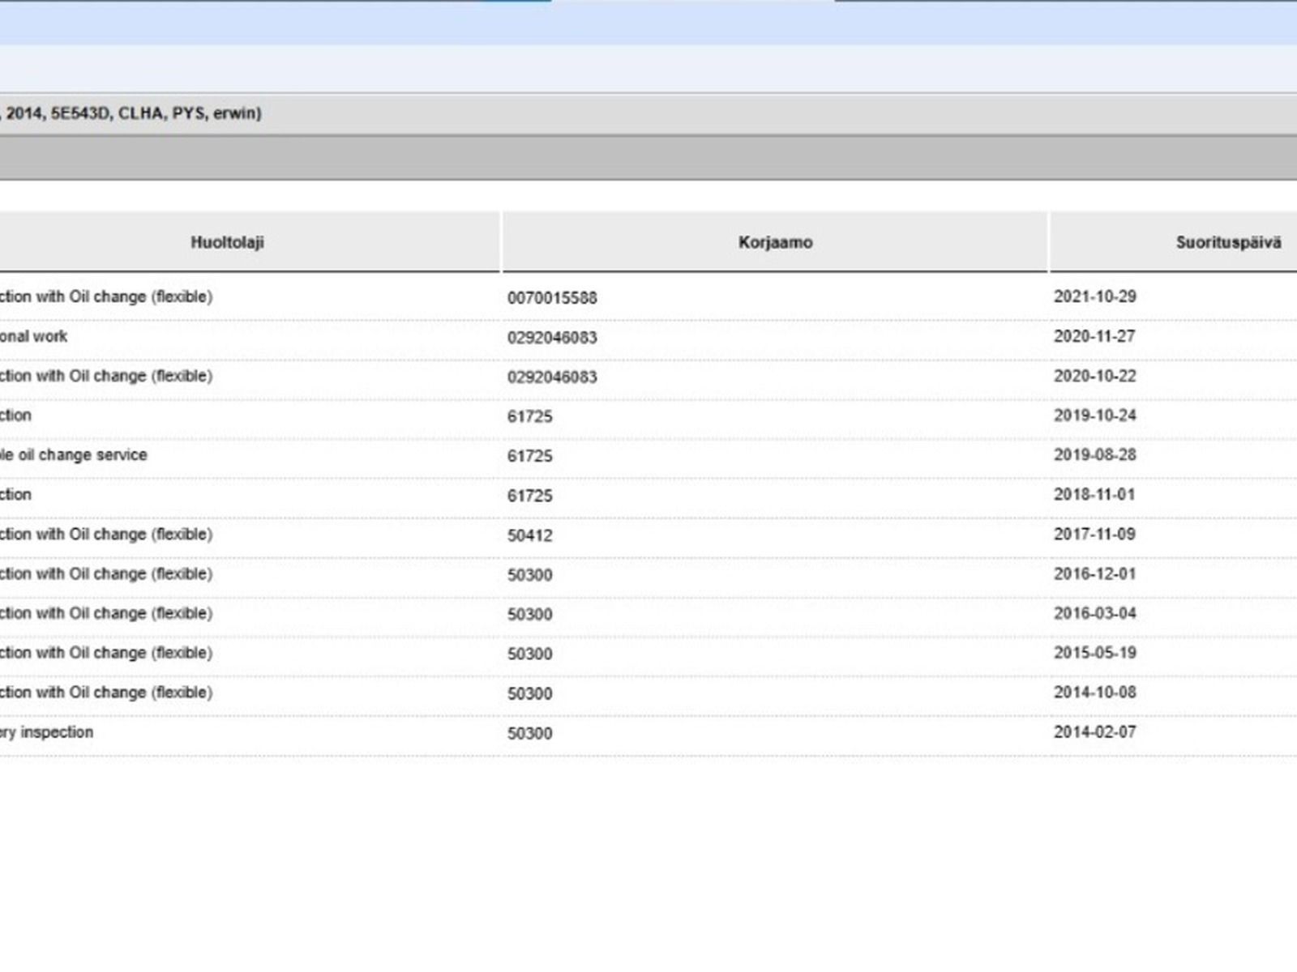Click the date 2020-11-27

pyautogui.click(x=1094, y=336)
